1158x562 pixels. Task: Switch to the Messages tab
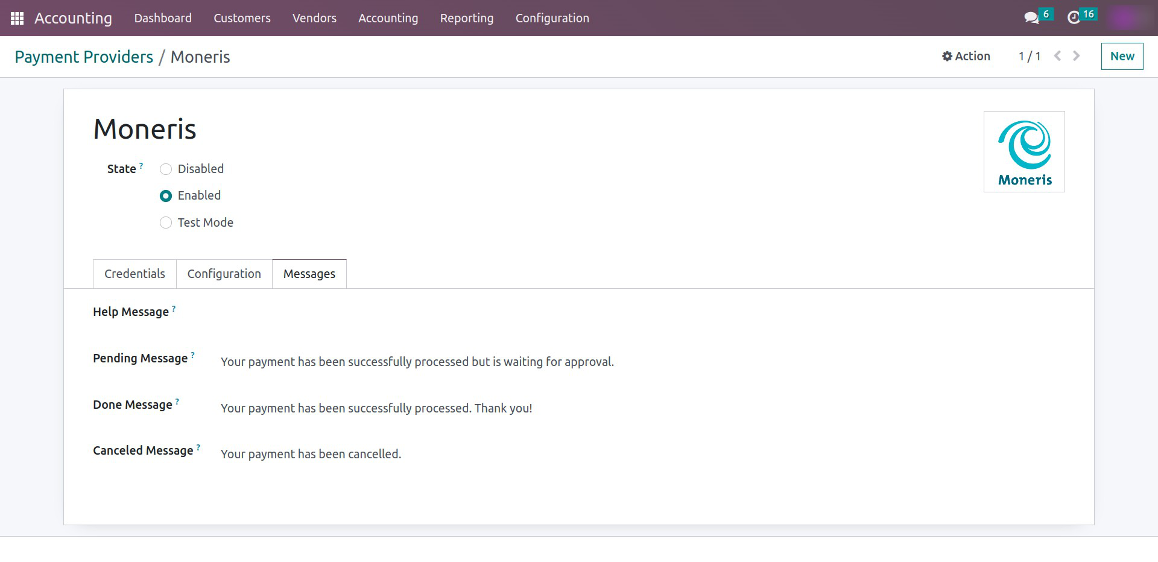[x=309, y=274]
